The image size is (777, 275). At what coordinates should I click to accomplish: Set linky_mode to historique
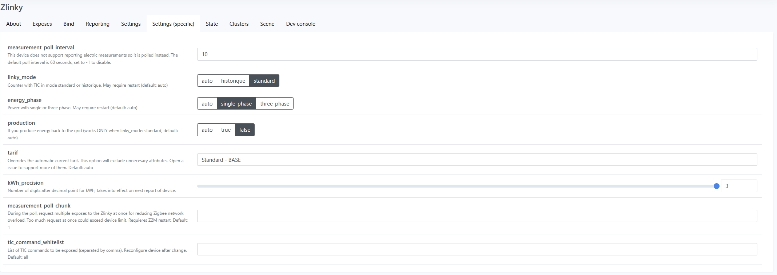pos(233,81)
